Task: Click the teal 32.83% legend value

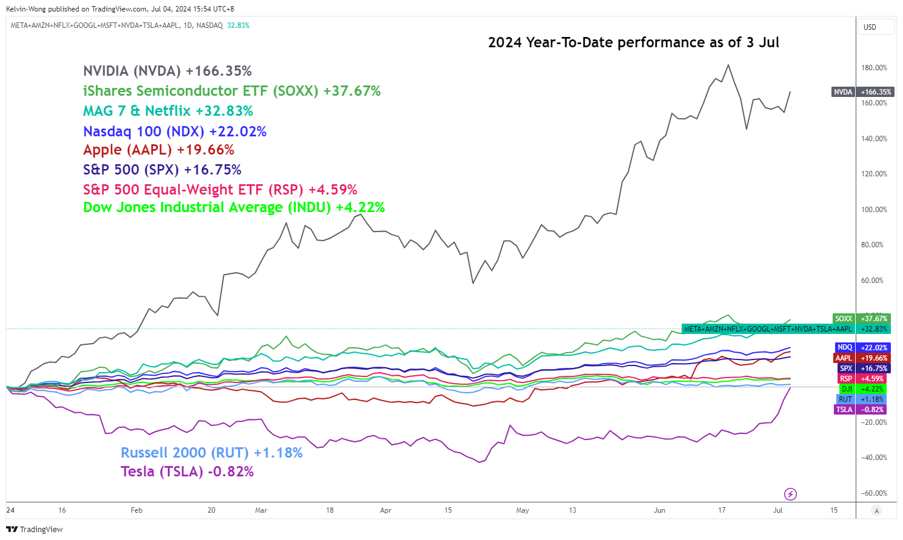Action: point(238,25)
